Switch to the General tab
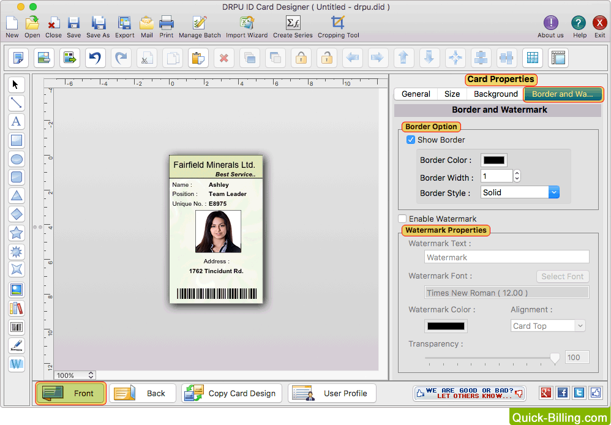This screenshot has width=611, height=425. coord(416,94)
